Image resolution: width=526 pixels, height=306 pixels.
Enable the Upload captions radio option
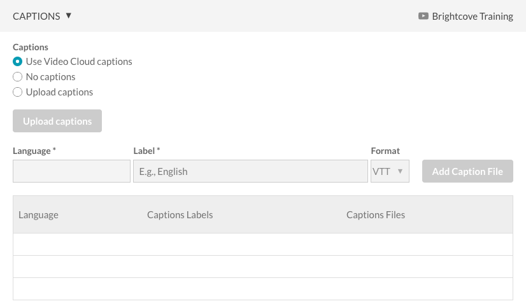click(18, 92)
